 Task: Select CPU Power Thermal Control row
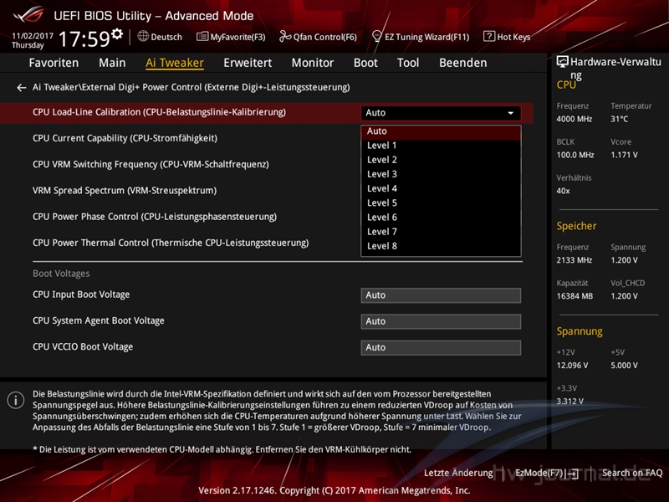[x=171, y=243]
